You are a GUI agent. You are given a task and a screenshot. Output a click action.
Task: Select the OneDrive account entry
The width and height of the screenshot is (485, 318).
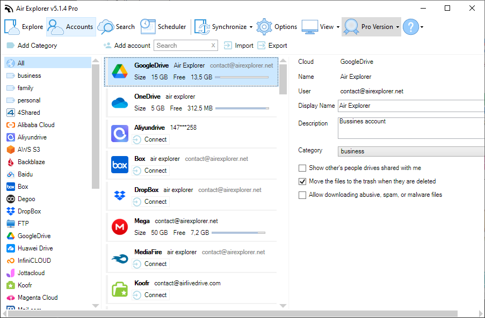coord(191,102)
